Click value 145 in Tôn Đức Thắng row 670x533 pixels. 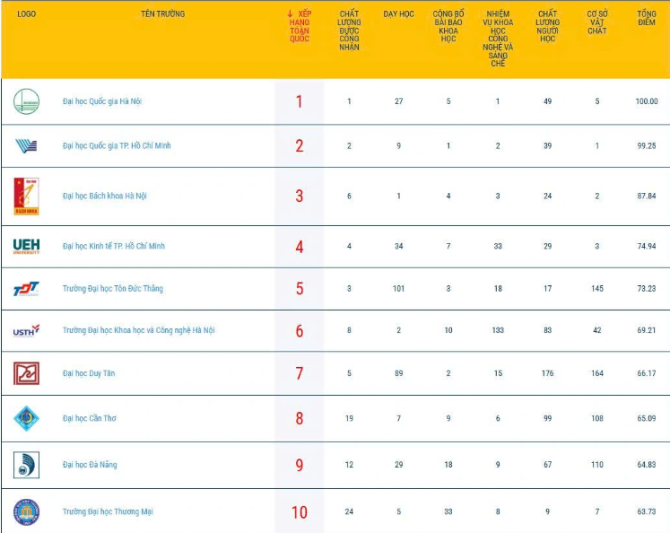point(597,289)
